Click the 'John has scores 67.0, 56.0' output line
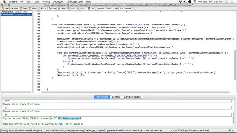This screenshot has width=237, height=133. 43,124
